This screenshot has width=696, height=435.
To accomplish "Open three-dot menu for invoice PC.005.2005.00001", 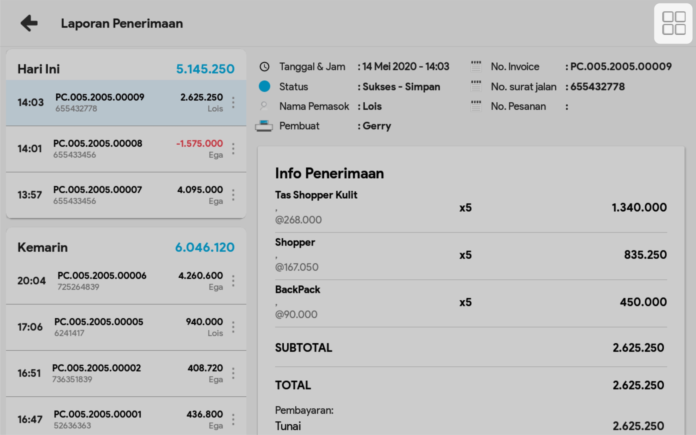I will click(233, 419).
